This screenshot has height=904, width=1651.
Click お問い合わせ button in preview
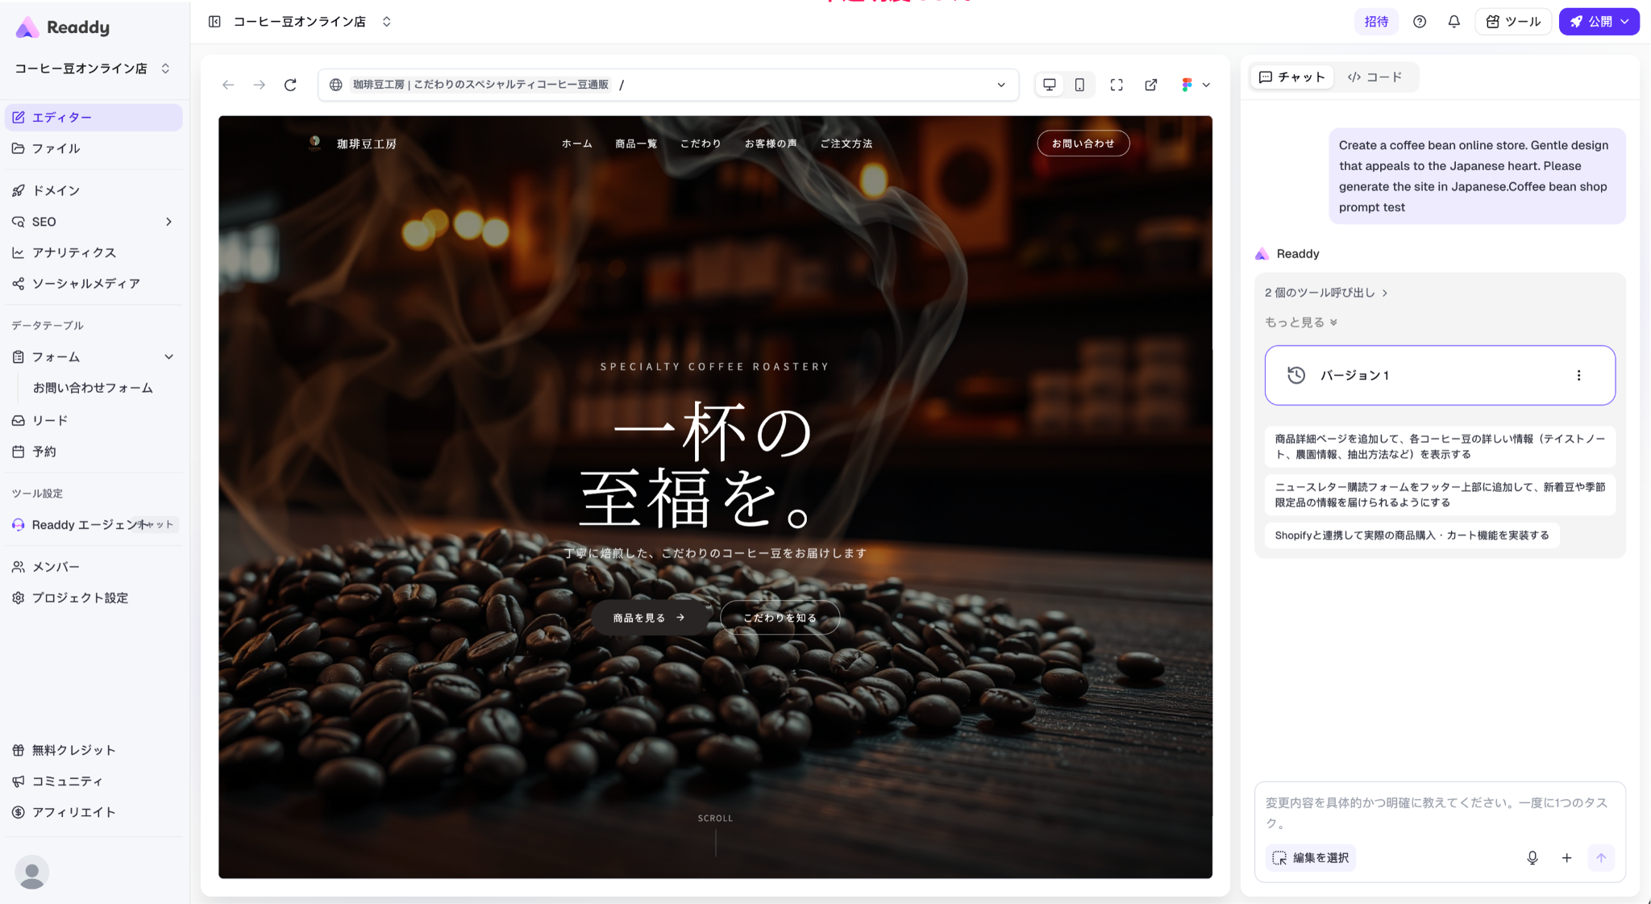pos(1083,144)
